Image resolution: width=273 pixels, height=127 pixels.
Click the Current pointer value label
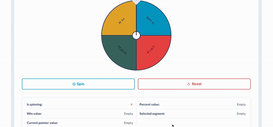[42, 123]
